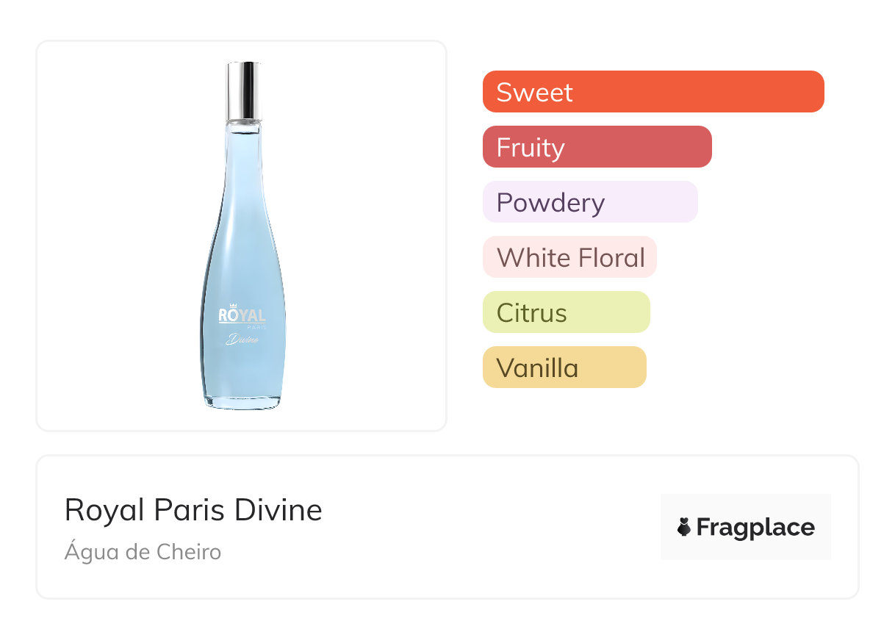
Task: Open the Royal Paris Divine title
Action: (193, 510)
